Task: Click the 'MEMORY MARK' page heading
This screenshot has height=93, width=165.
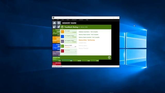Action: click(x=69, y=23)
